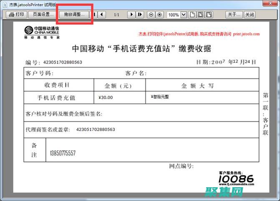Advance to the next page
The height and width of the screenshot is (201, 280).
coord(131,15)
